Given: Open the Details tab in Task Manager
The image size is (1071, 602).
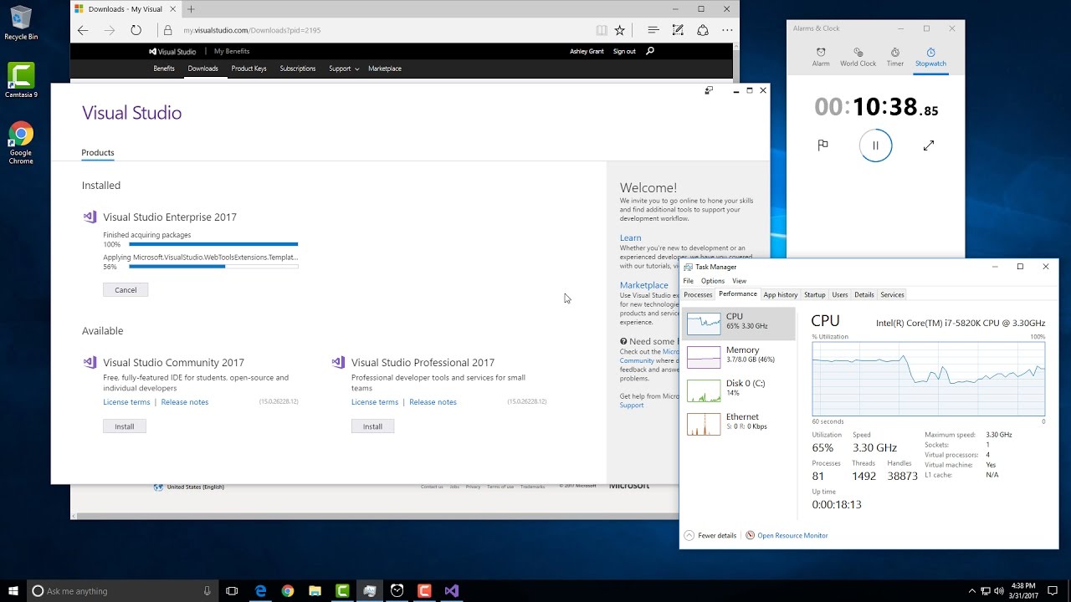Looking at the screenshot, I should (864, 294).
